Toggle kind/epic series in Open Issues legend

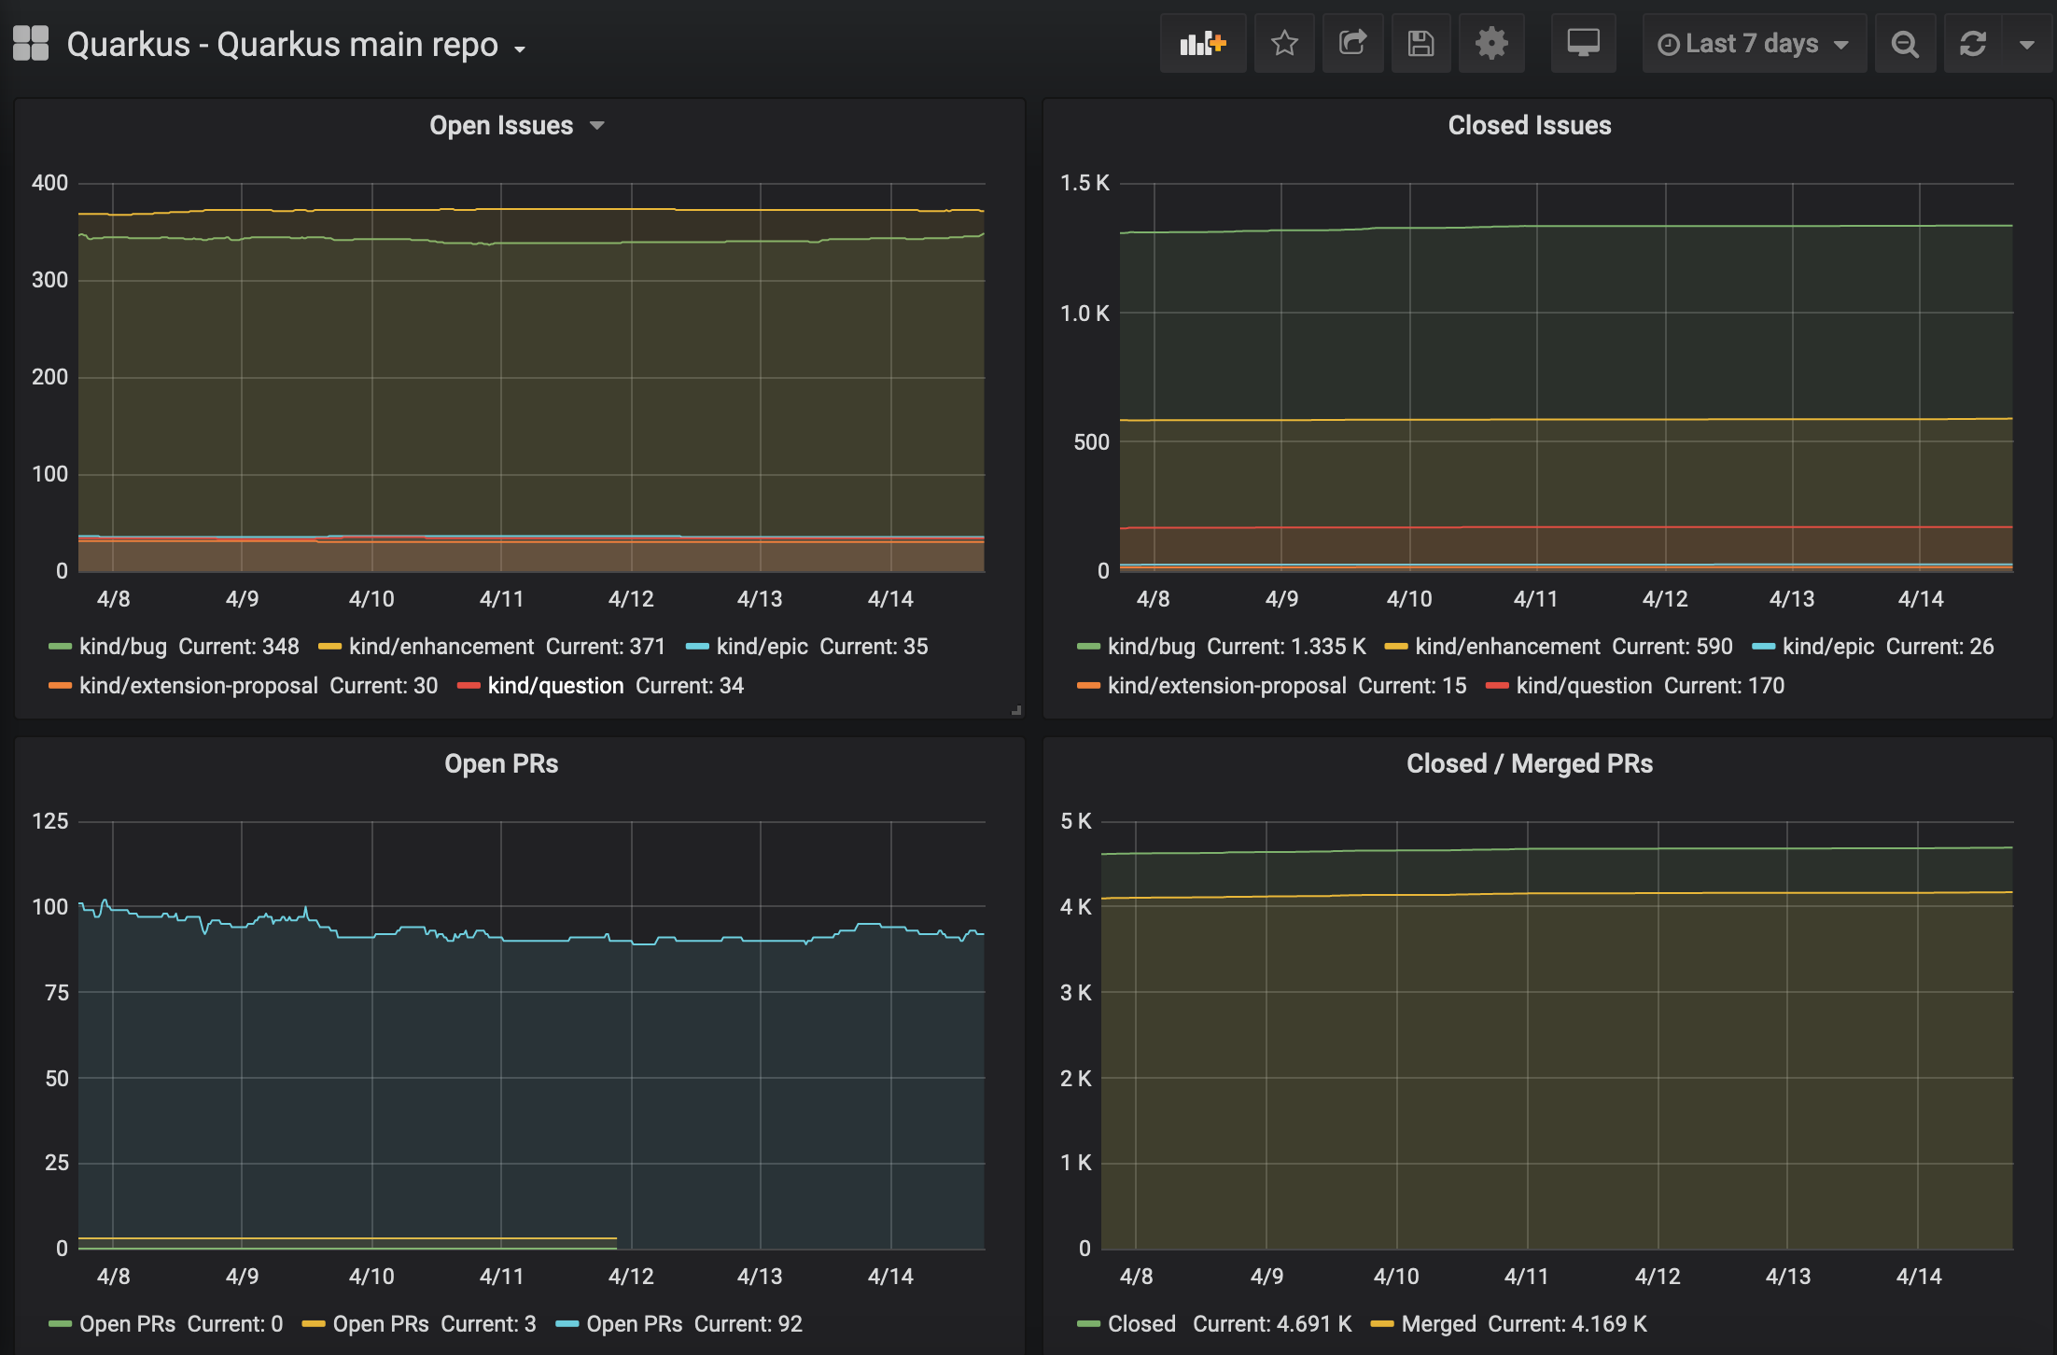[762, 647]
